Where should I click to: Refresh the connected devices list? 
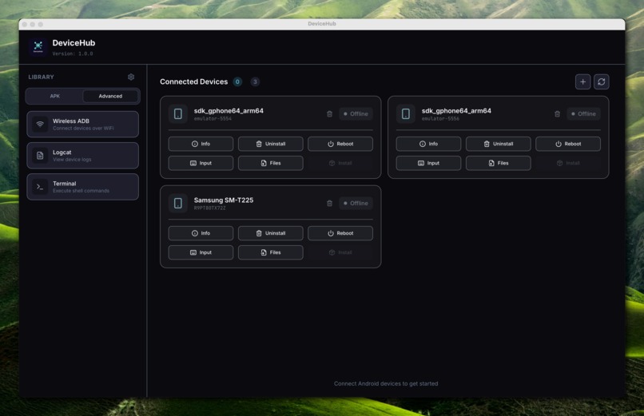coord(602,81)
